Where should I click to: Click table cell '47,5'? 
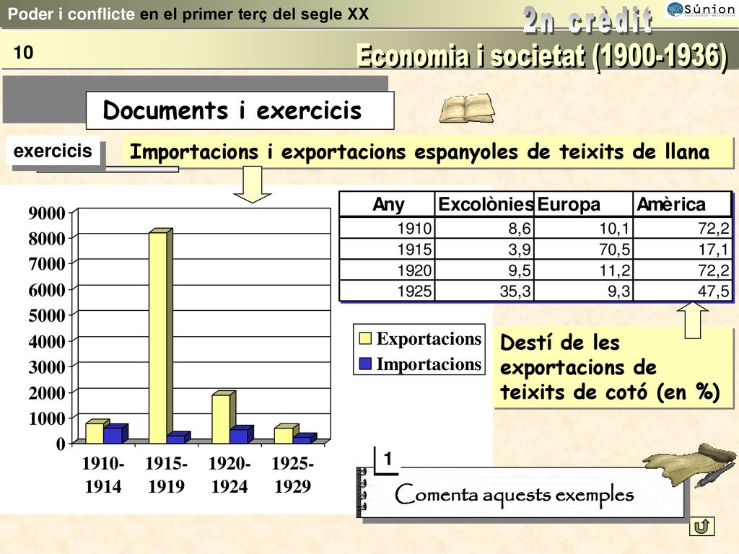682,291
